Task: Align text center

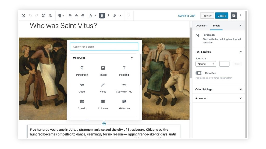Action: tap(76, 16)
